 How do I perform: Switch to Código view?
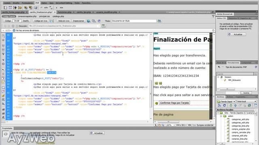pos(8,21)
